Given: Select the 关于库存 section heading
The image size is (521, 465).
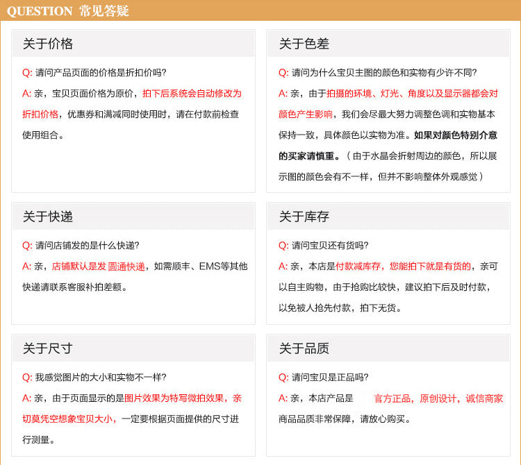Looking at the screenshot, I should pos(304,217).
